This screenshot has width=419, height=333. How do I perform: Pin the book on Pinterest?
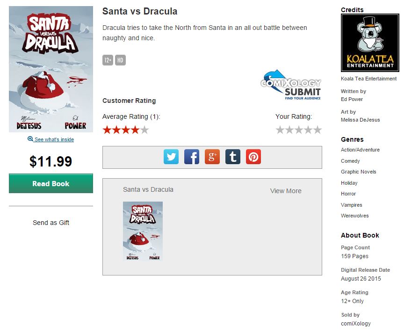(x=253, y=157)
